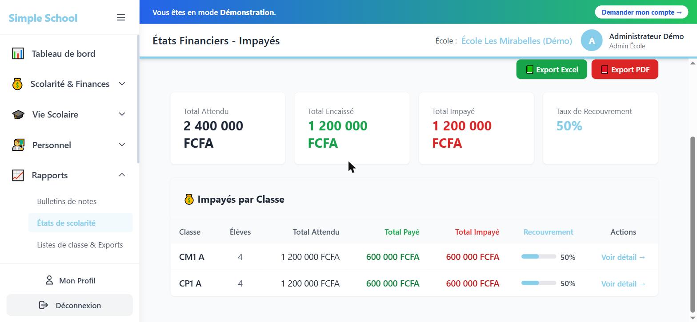The width and height of the screenshot is (697, 322).
Task: Click the page vertical scrollbar thumb
Action: pos(693,224)
